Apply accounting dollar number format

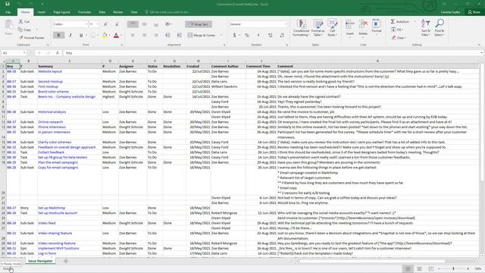point(234,36)
